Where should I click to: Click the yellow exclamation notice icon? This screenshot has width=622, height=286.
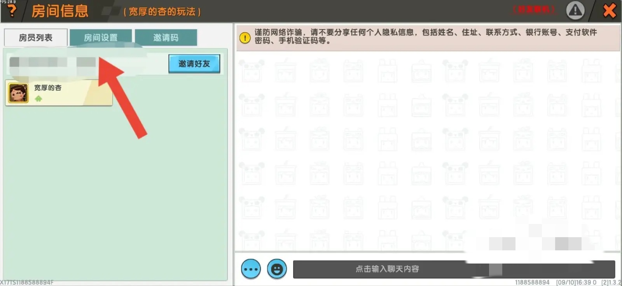245,38
